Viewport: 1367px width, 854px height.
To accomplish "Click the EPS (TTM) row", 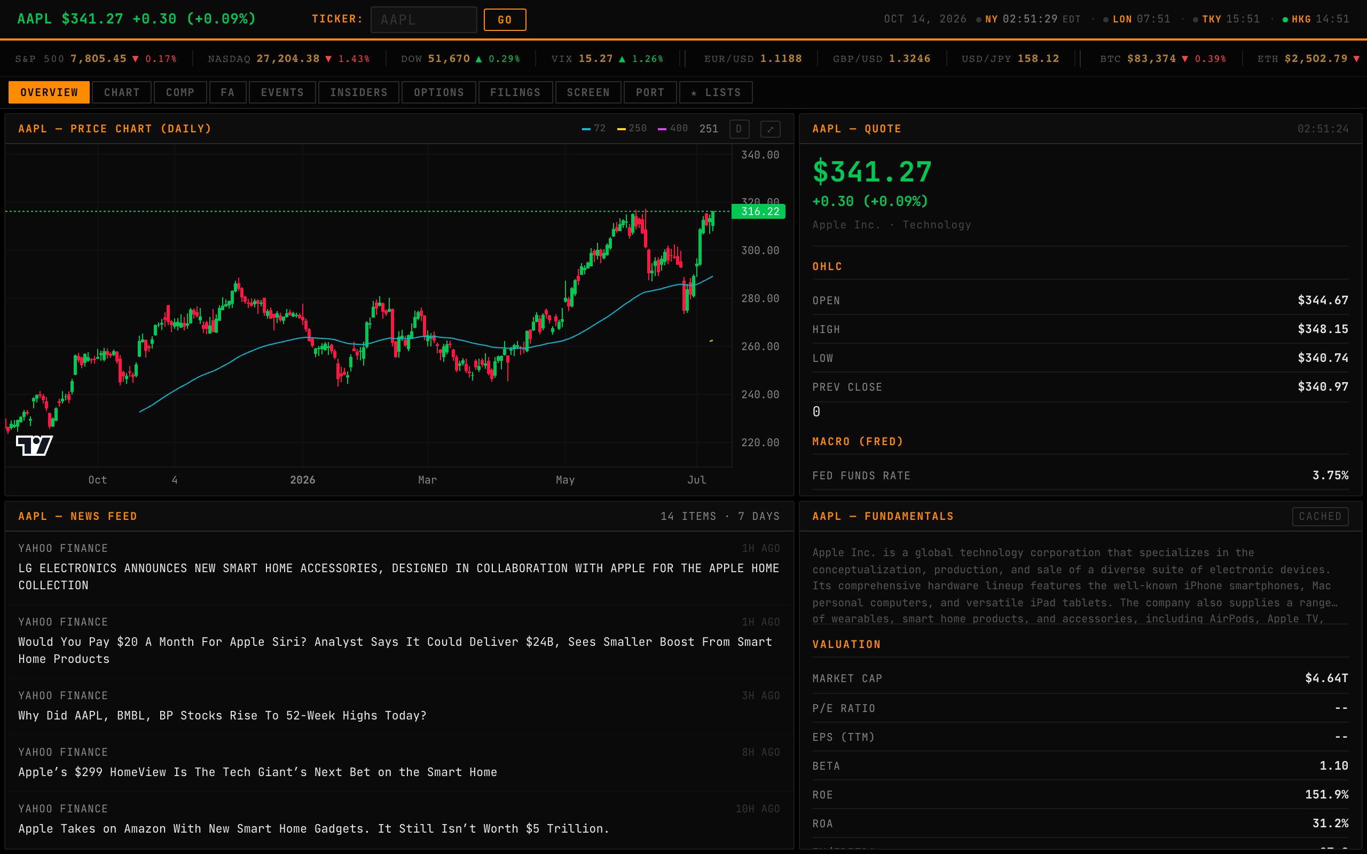I will (1080, 737).
